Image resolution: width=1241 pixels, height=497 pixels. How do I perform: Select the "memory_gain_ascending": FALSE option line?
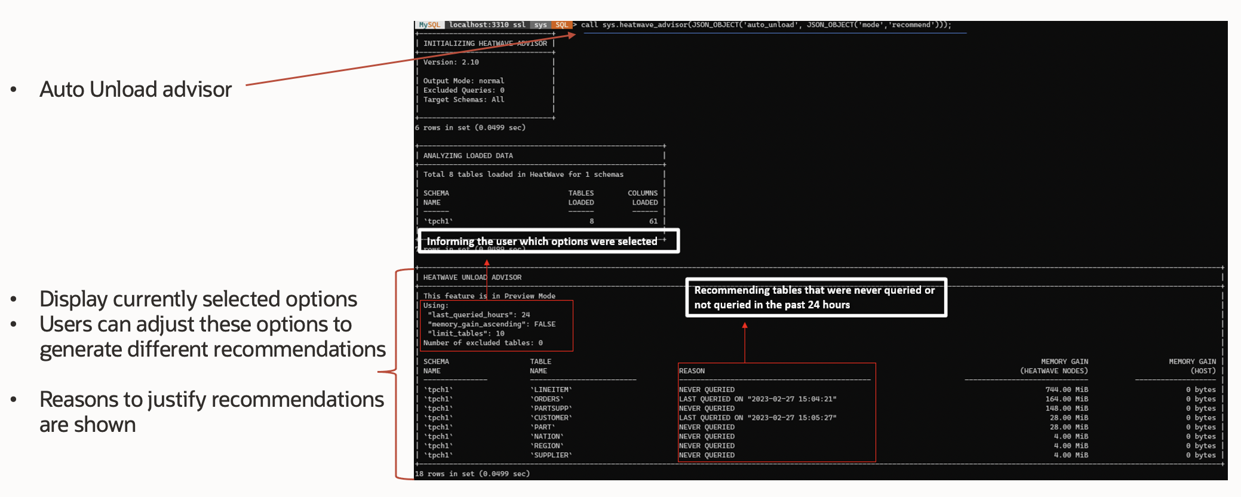[492, 324]
